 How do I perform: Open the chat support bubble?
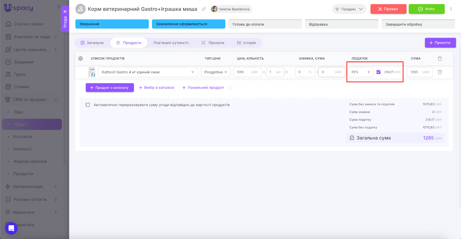[x=11, y=228]
